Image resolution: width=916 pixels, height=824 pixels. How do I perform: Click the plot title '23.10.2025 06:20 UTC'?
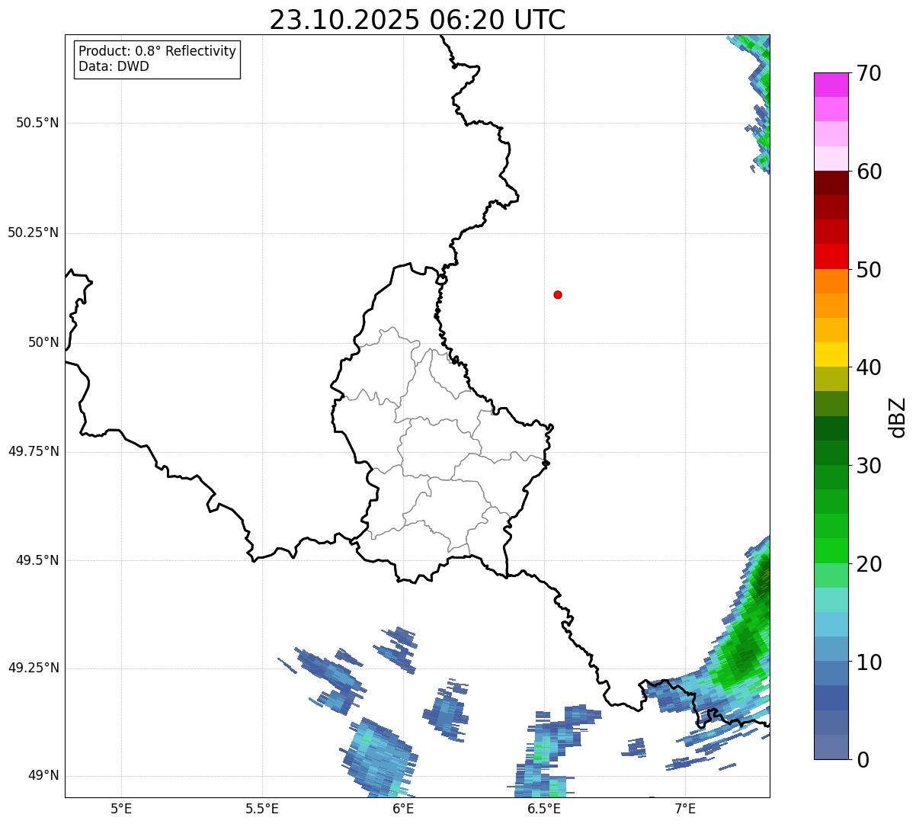click(x=418, y=20)
